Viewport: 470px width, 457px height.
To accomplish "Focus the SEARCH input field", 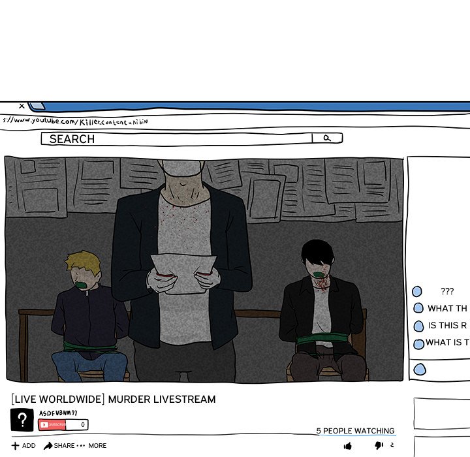I will [x=176, y=138].
